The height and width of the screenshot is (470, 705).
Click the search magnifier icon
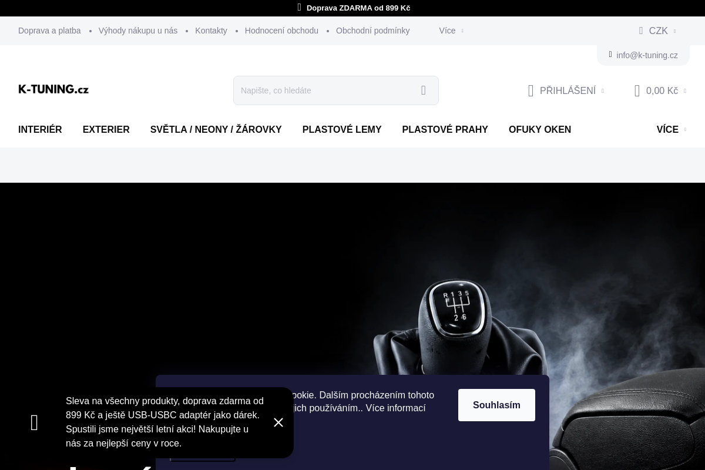(x=424, y=90)
